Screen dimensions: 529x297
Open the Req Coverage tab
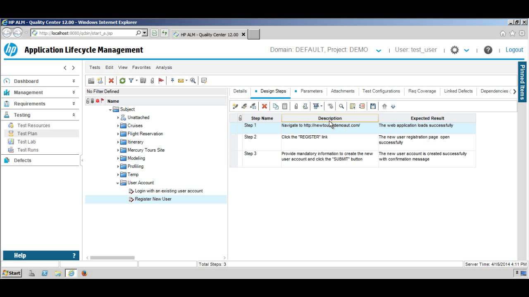pos(422,91)
